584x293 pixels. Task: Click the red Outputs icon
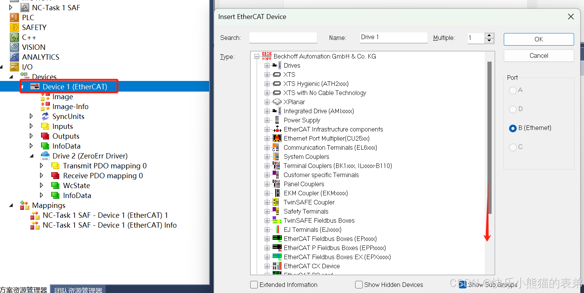click(45, 136)
